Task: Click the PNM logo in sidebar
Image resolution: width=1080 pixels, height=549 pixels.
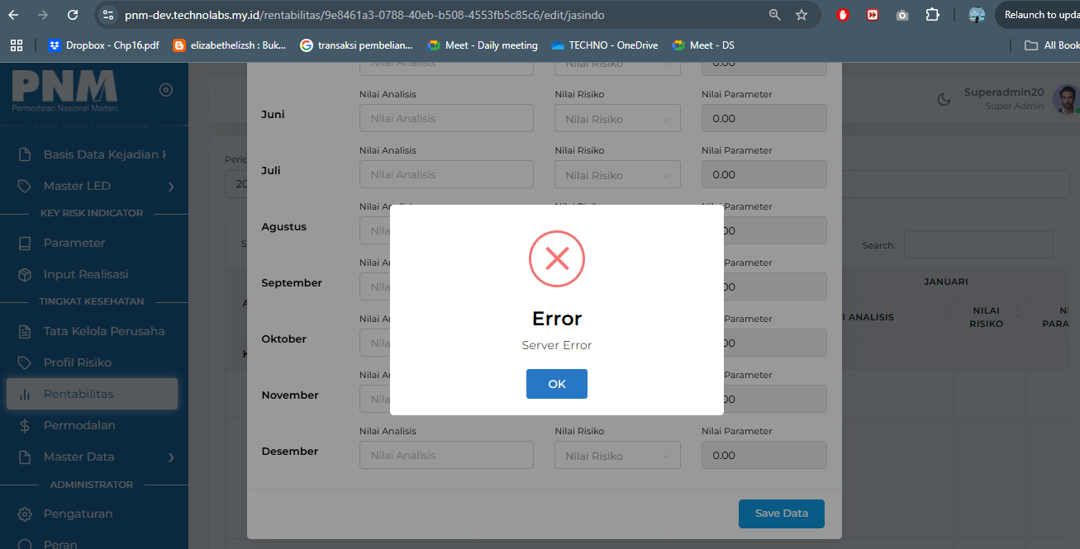Action: click(x=64, y=91)
